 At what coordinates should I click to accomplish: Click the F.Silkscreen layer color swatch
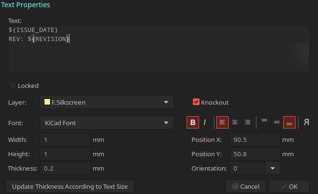47,102
